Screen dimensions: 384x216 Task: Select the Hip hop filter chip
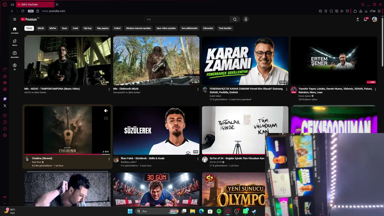(88, 28)
